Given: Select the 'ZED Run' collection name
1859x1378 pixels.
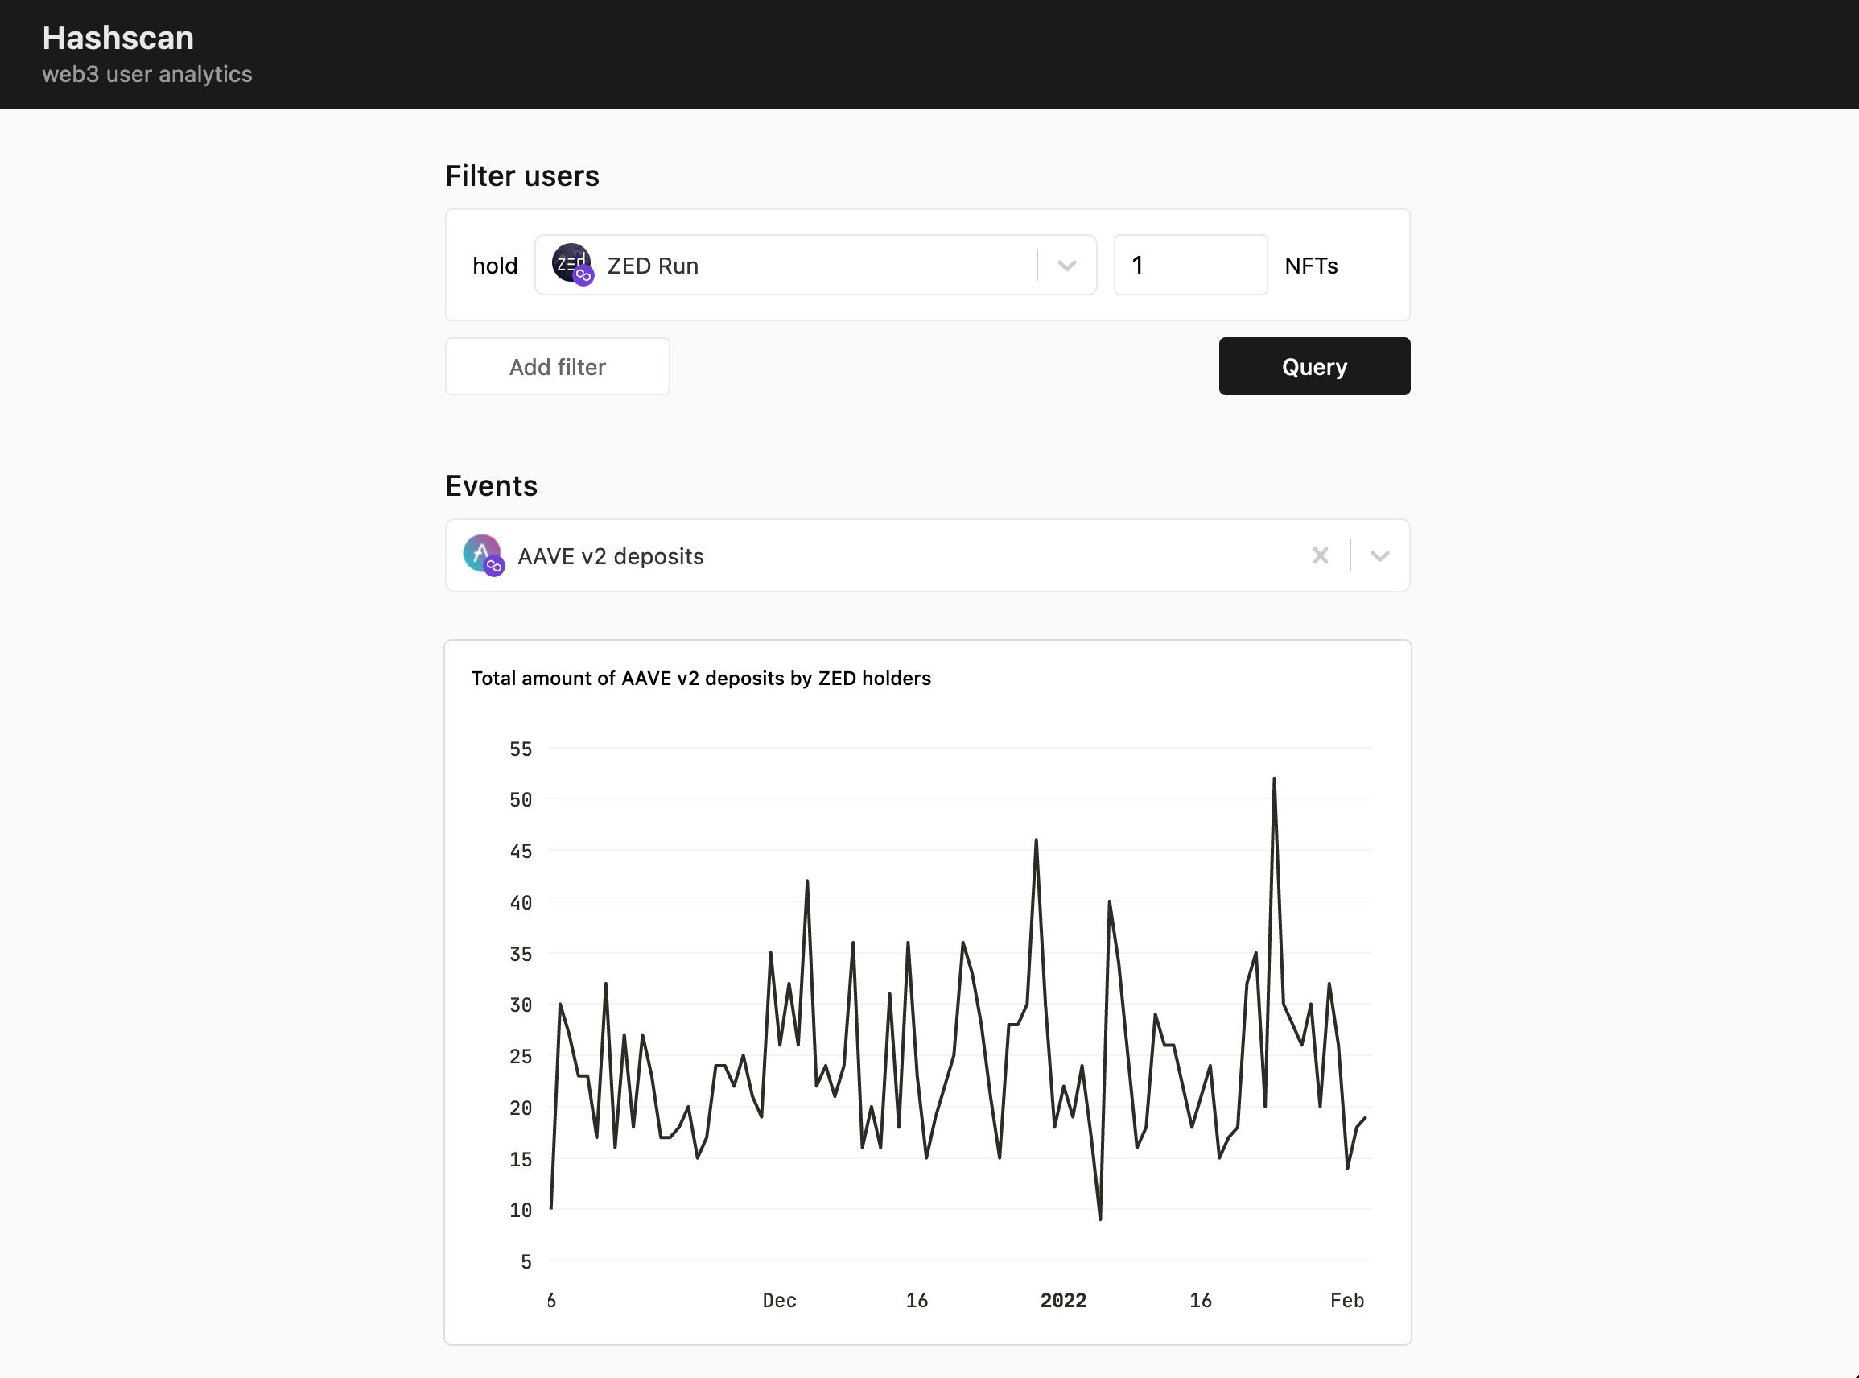Looking at the screenshot, I should (652, 266).
